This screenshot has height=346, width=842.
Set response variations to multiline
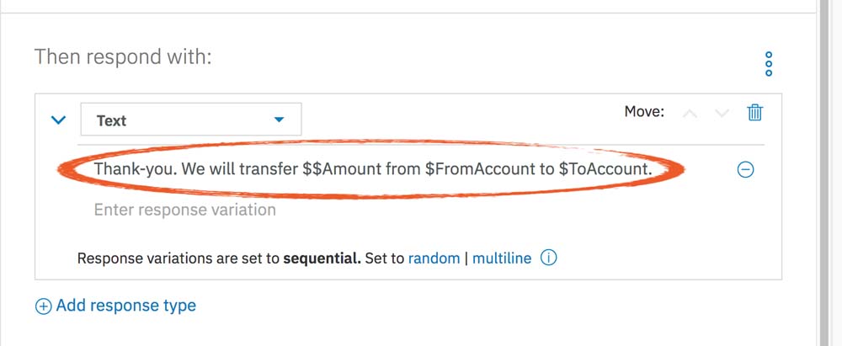(502, 258)
